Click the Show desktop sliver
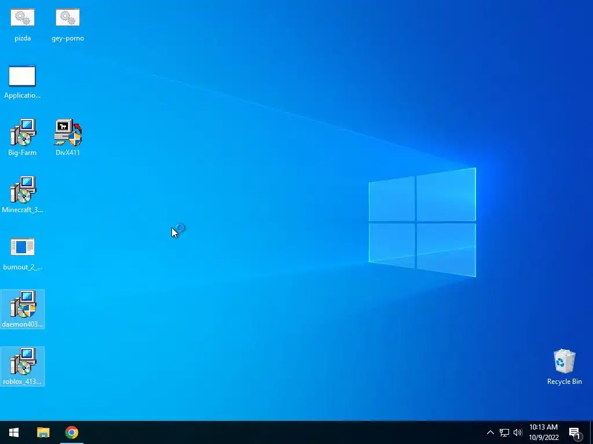 591,432
